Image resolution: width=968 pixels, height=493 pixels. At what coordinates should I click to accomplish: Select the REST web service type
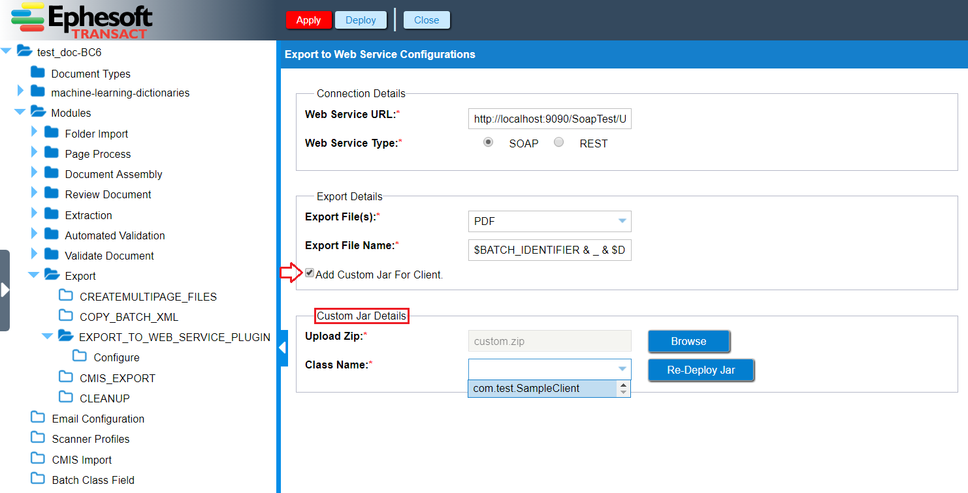(558, 142)
